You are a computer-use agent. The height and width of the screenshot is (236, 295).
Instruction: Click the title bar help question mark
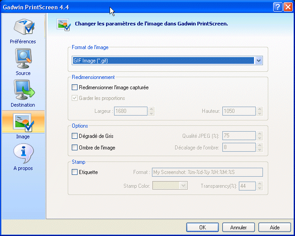[x=278, y=7]
